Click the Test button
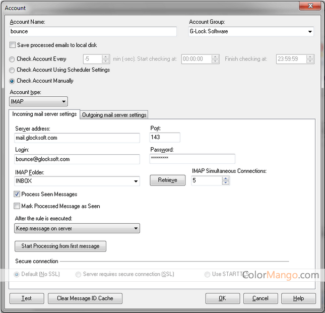The image size is (325, 313). tap(27, 298)
